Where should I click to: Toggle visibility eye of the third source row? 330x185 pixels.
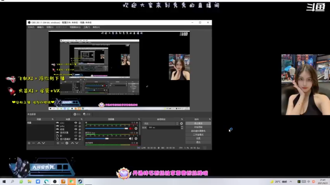click(x=76, y=129)
